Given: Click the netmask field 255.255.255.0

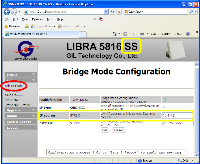Looking at the screenshot, I should click(x=178, y=123).
